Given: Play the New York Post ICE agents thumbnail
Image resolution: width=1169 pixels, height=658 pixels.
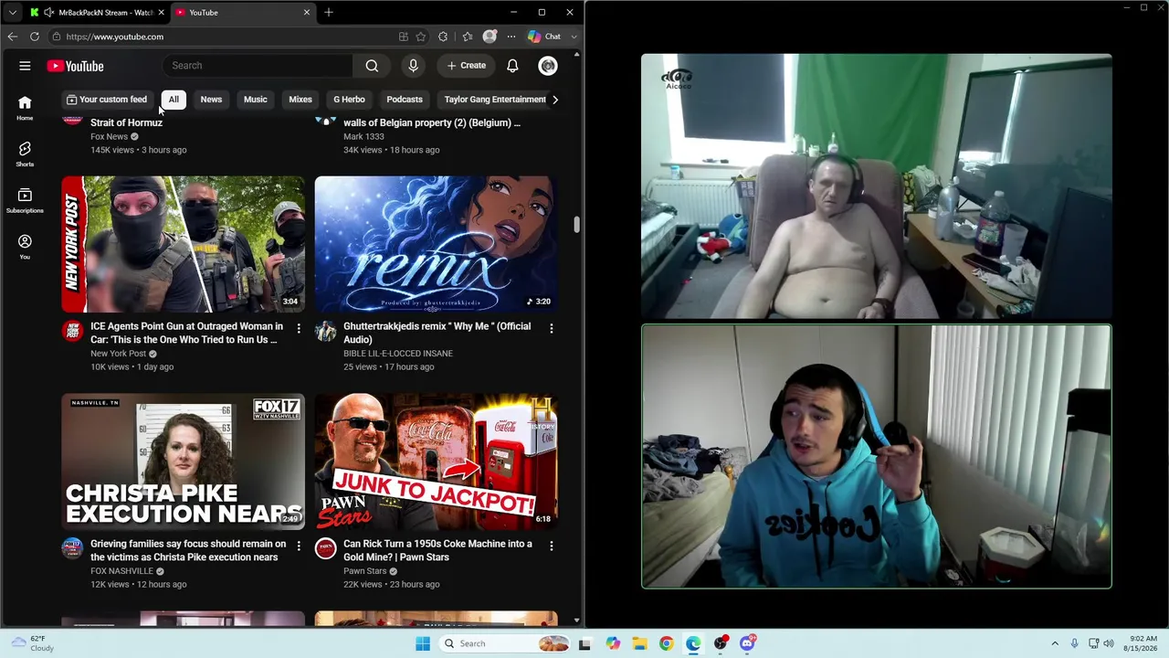Looking at the screenshot, I should pos(184,244).
